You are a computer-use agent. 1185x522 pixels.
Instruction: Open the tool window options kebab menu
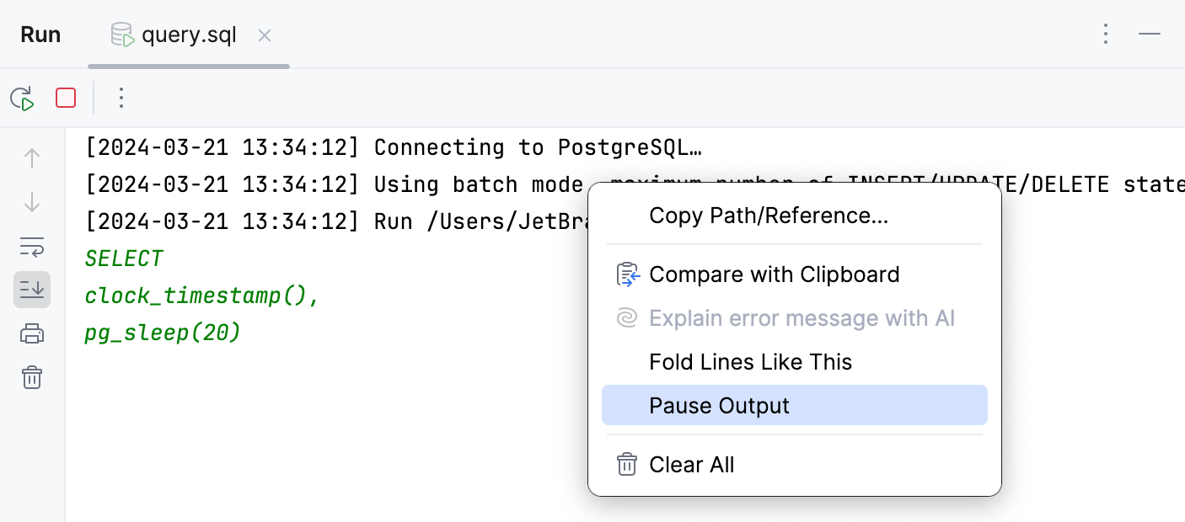click(1106, 35)
